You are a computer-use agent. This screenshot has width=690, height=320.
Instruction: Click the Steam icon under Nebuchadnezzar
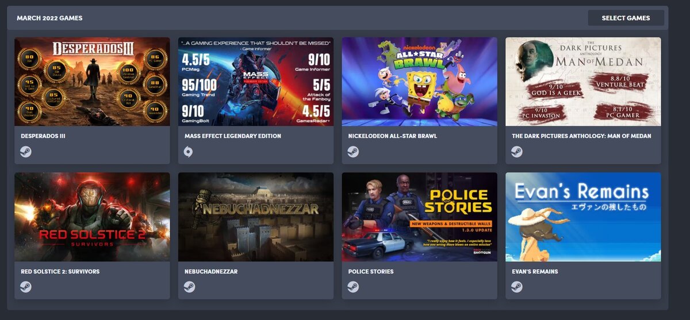[189, 287]
